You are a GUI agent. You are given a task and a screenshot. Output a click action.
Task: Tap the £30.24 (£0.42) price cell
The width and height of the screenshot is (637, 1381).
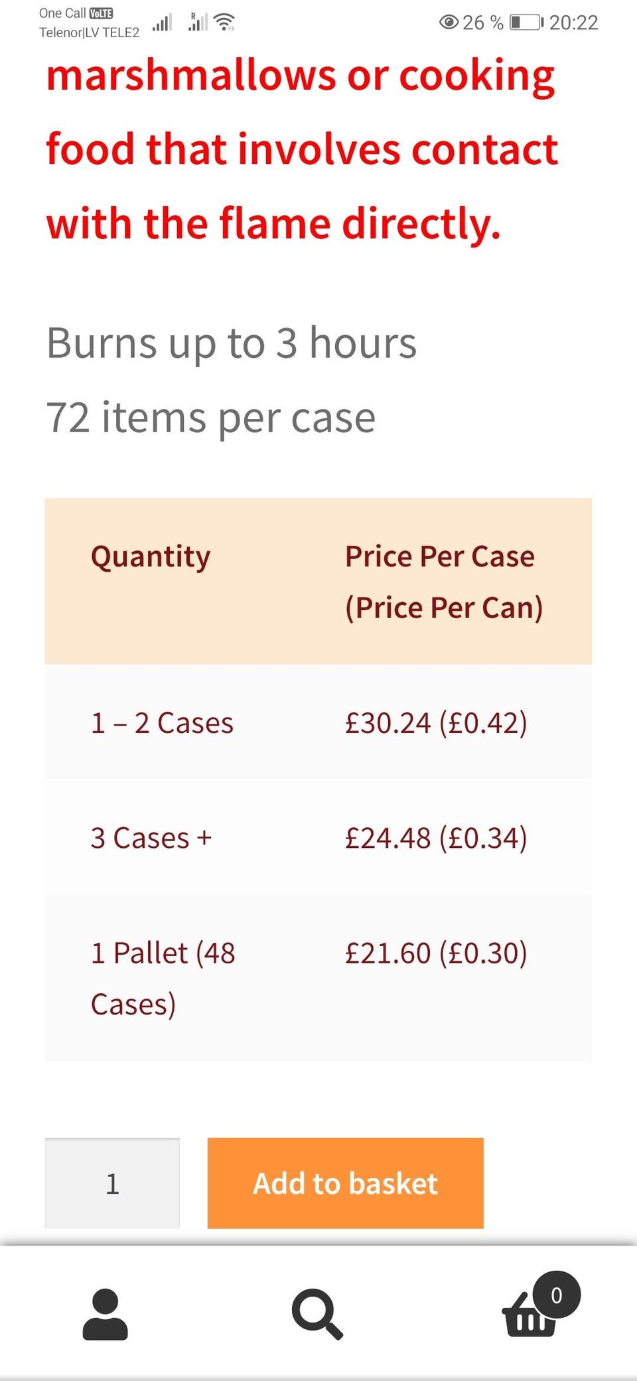436,722
